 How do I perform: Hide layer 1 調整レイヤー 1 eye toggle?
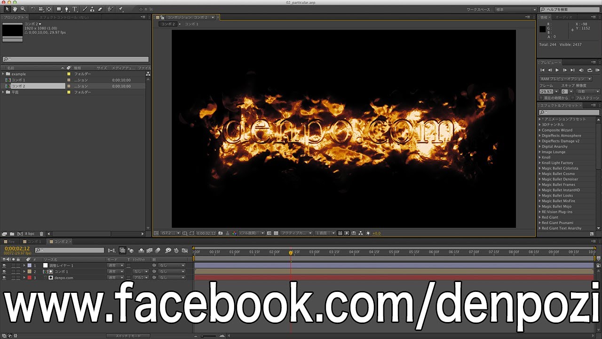click(4, 266)
